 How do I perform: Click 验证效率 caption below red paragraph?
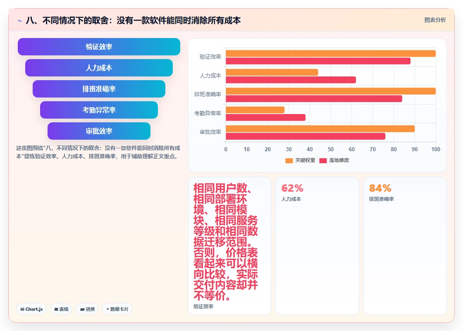point(203,307)
